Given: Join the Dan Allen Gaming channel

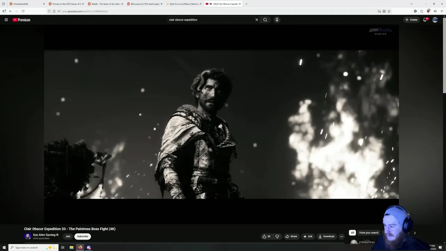Looking at the screenshot, I should pos(68,236).
